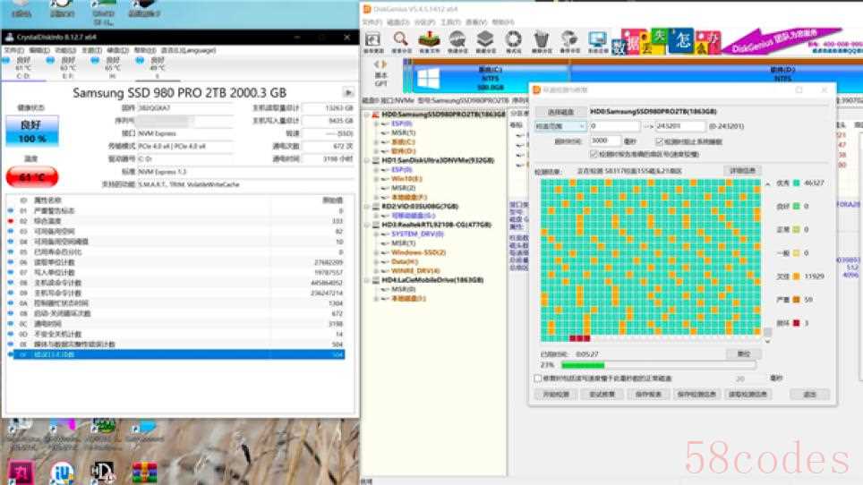
Task: Collapse the RD2 VID-035U08G tree node
Action: [x=366, y=207]
